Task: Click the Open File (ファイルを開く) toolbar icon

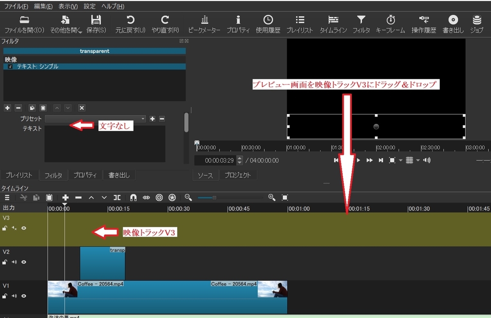Action: pyautogui.click(x=24, y=20)
